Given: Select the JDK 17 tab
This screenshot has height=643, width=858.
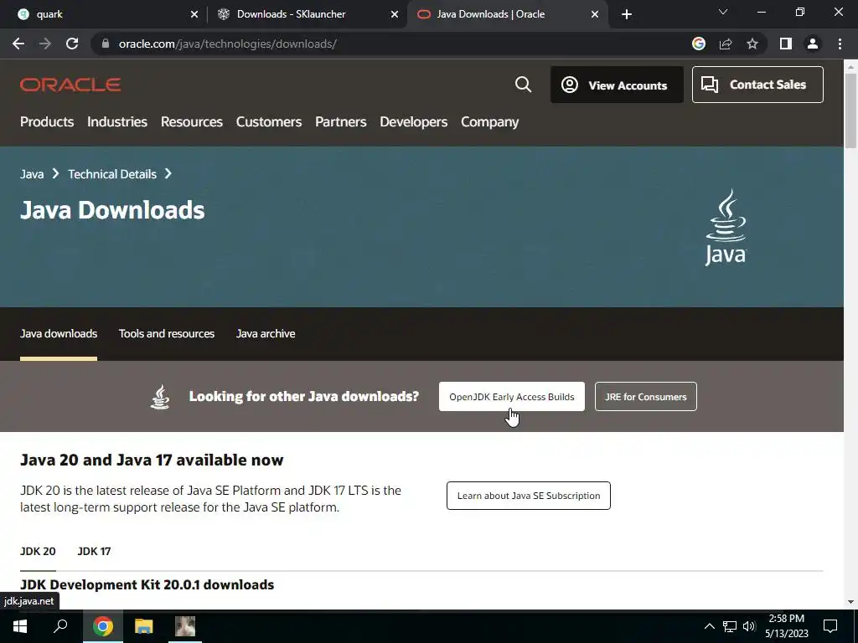Looking at the screenshot, I should pyautogui.click(x=94, y=551).
